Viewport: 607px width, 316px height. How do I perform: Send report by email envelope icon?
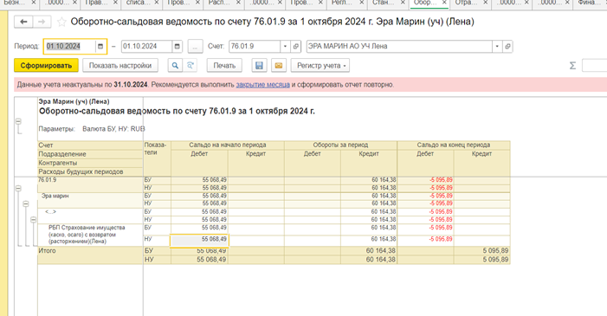[278, 66]
